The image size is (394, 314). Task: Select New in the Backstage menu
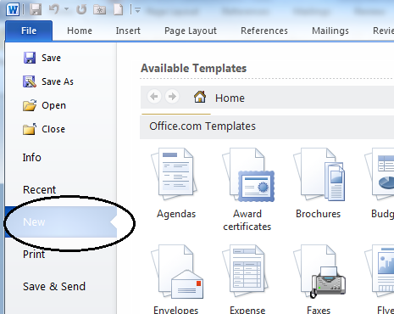point(61,222)
